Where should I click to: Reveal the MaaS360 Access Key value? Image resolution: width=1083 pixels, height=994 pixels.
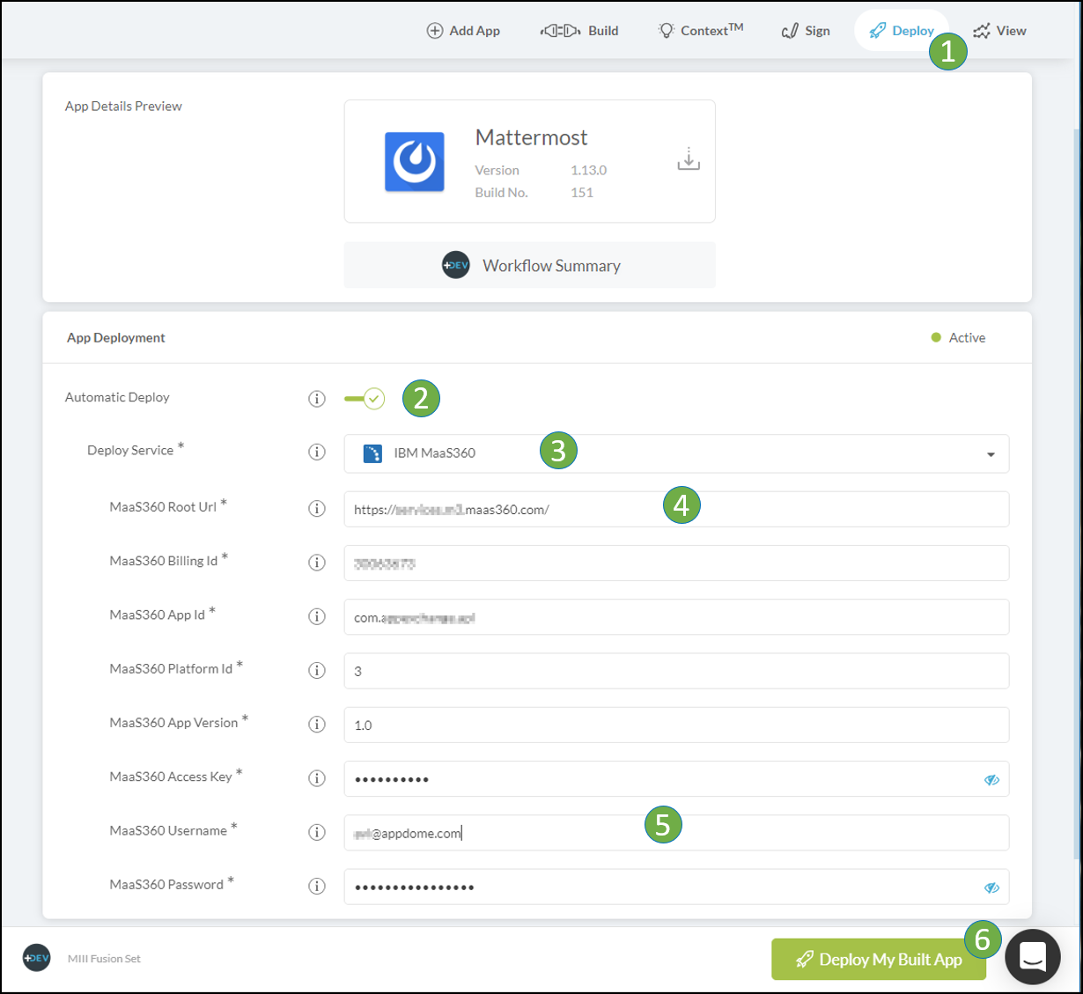pos(991,780)
